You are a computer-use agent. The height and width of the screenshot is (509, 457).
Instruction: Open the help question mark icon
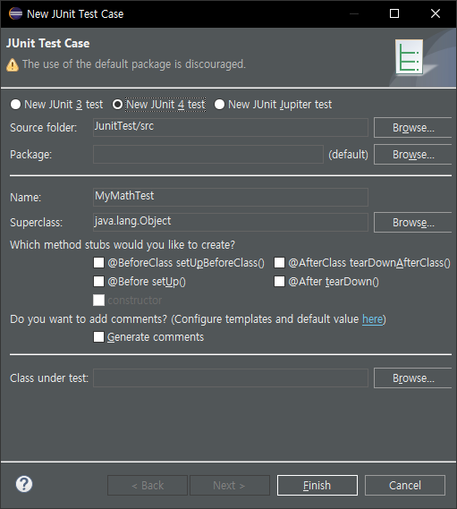pyautogui.click(x=24, y=484)
